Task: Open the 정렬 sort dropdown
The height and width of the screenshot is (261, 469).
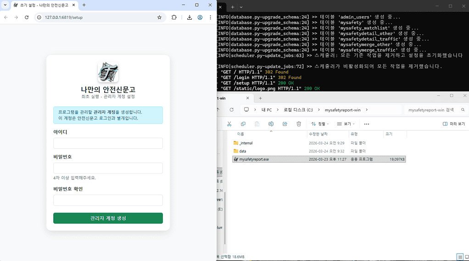Action: point(320,124)
